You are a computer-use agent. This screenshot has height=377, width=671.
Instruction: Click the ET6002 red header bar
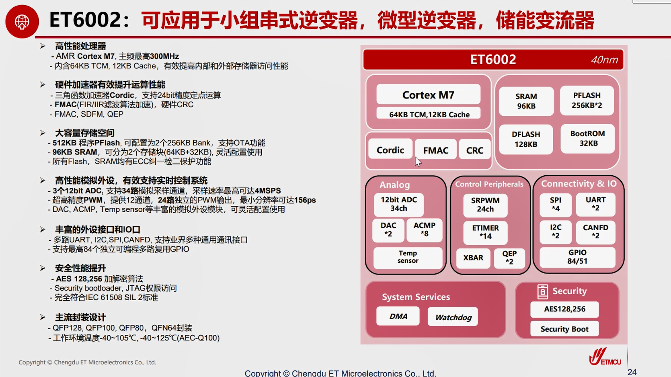click(x=493, y=59)
